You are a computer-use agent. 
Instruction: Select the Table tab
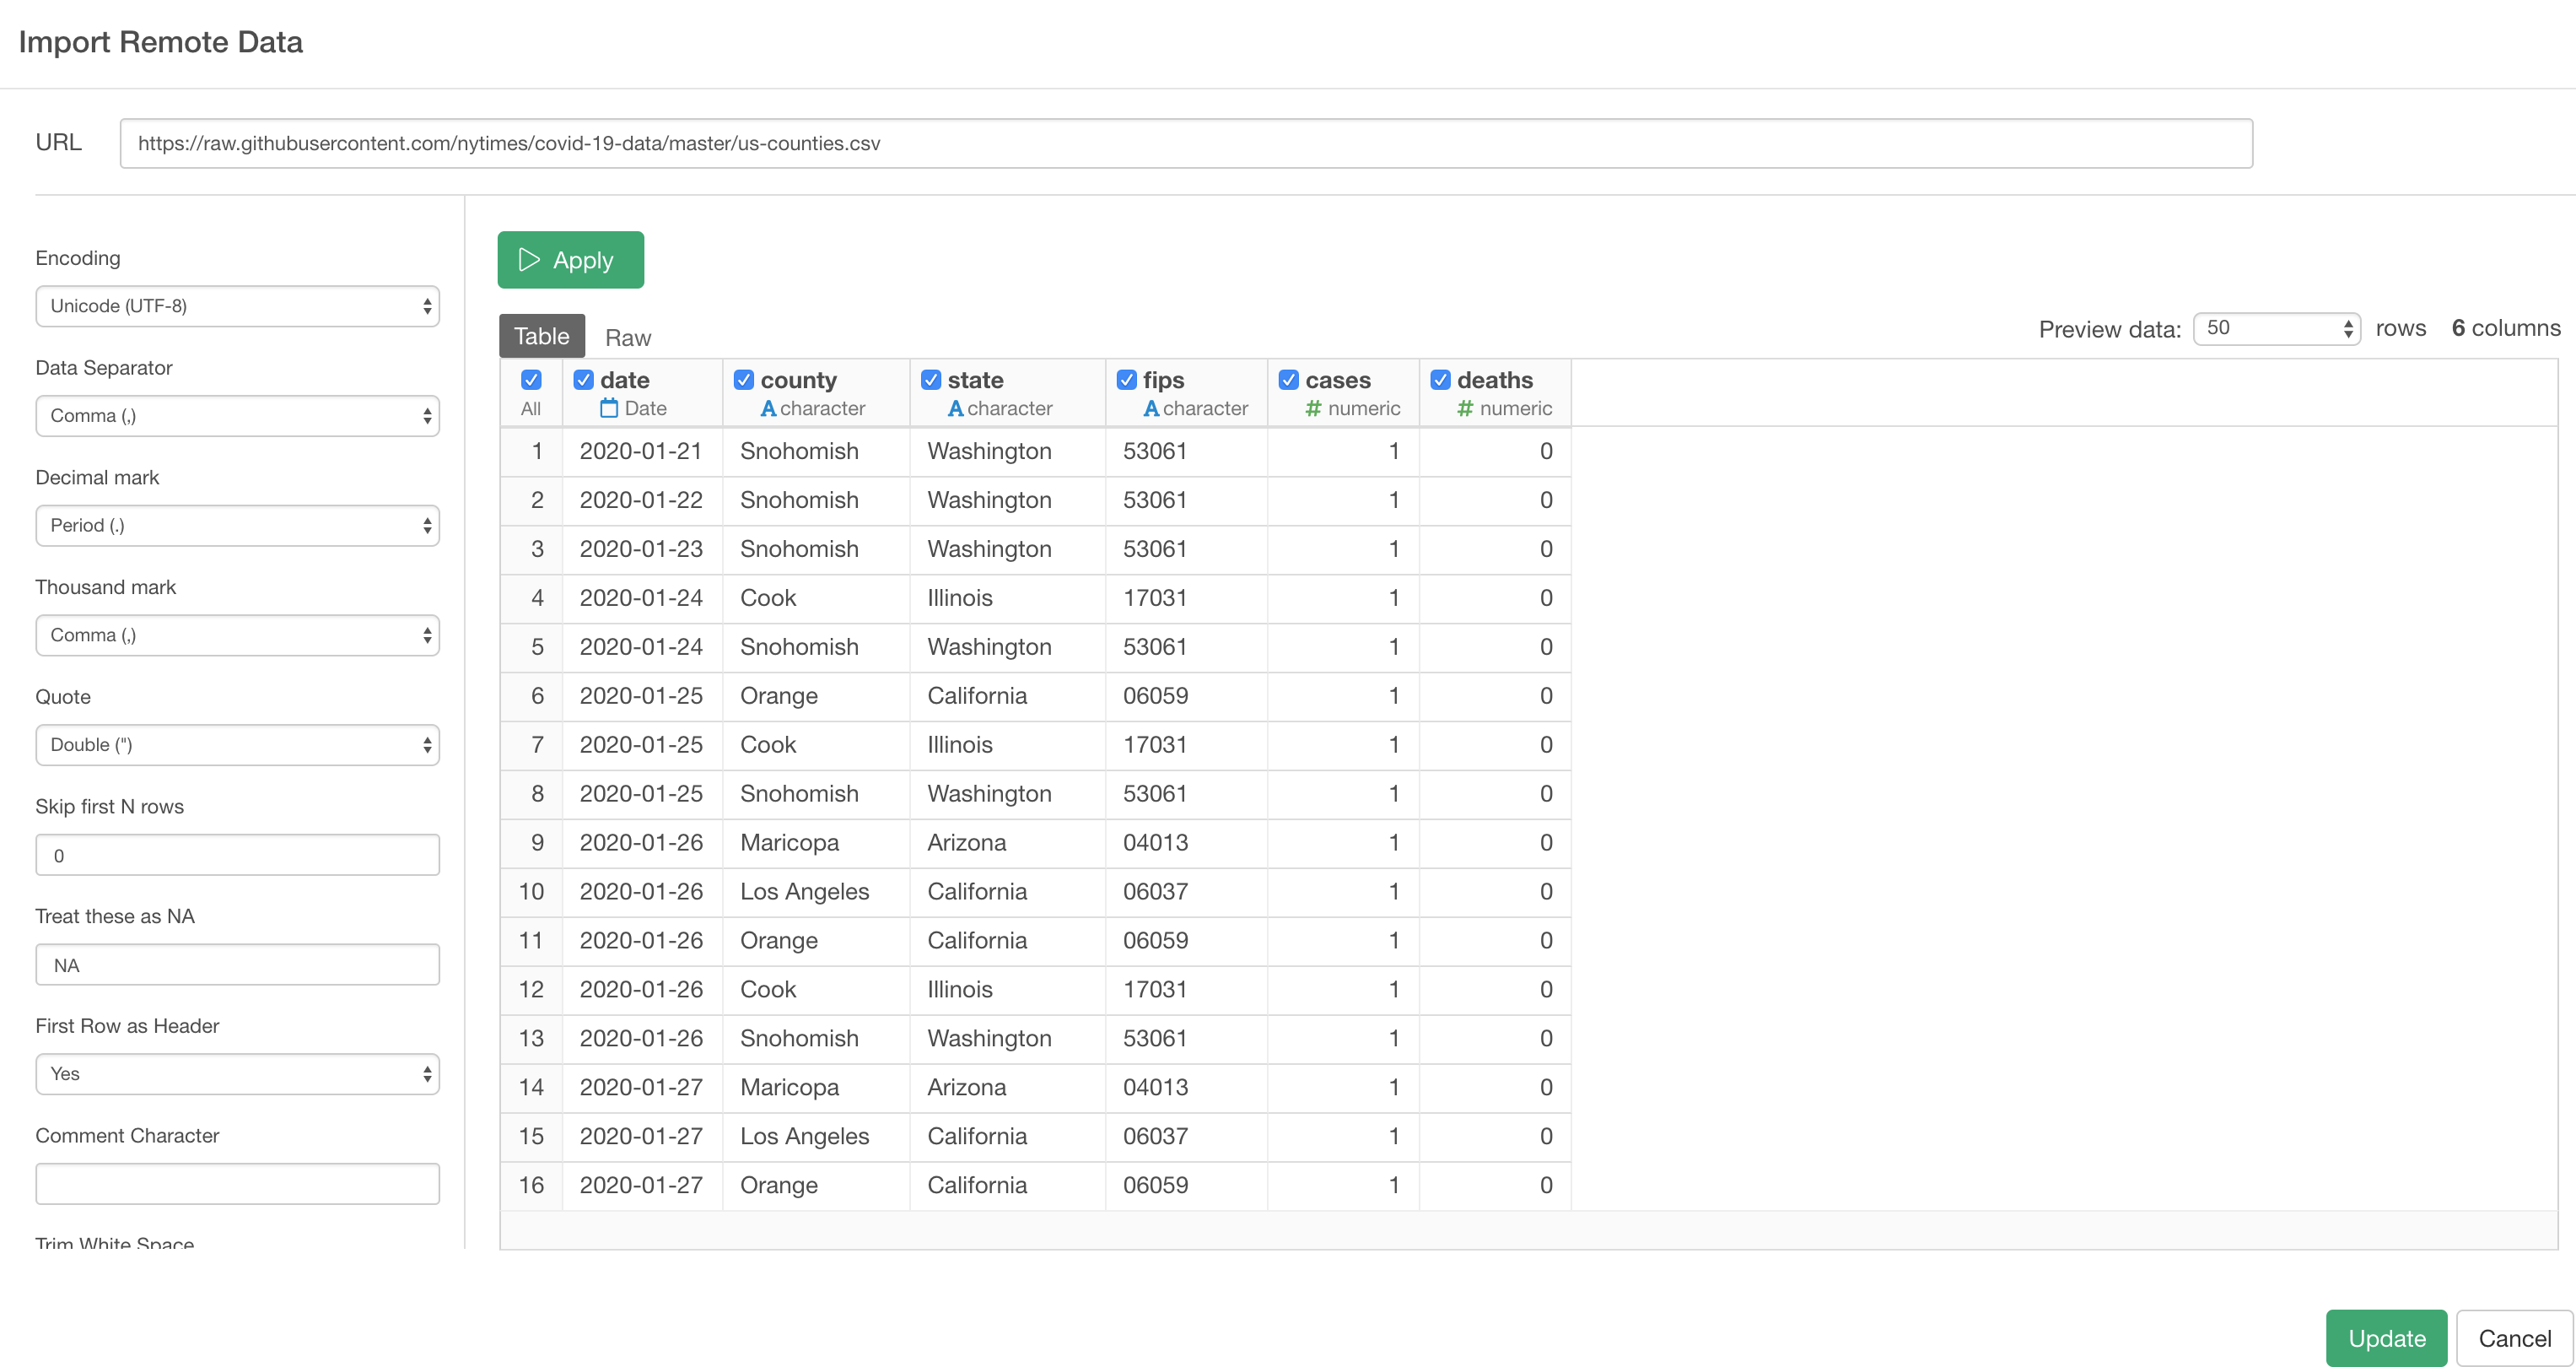542,336
